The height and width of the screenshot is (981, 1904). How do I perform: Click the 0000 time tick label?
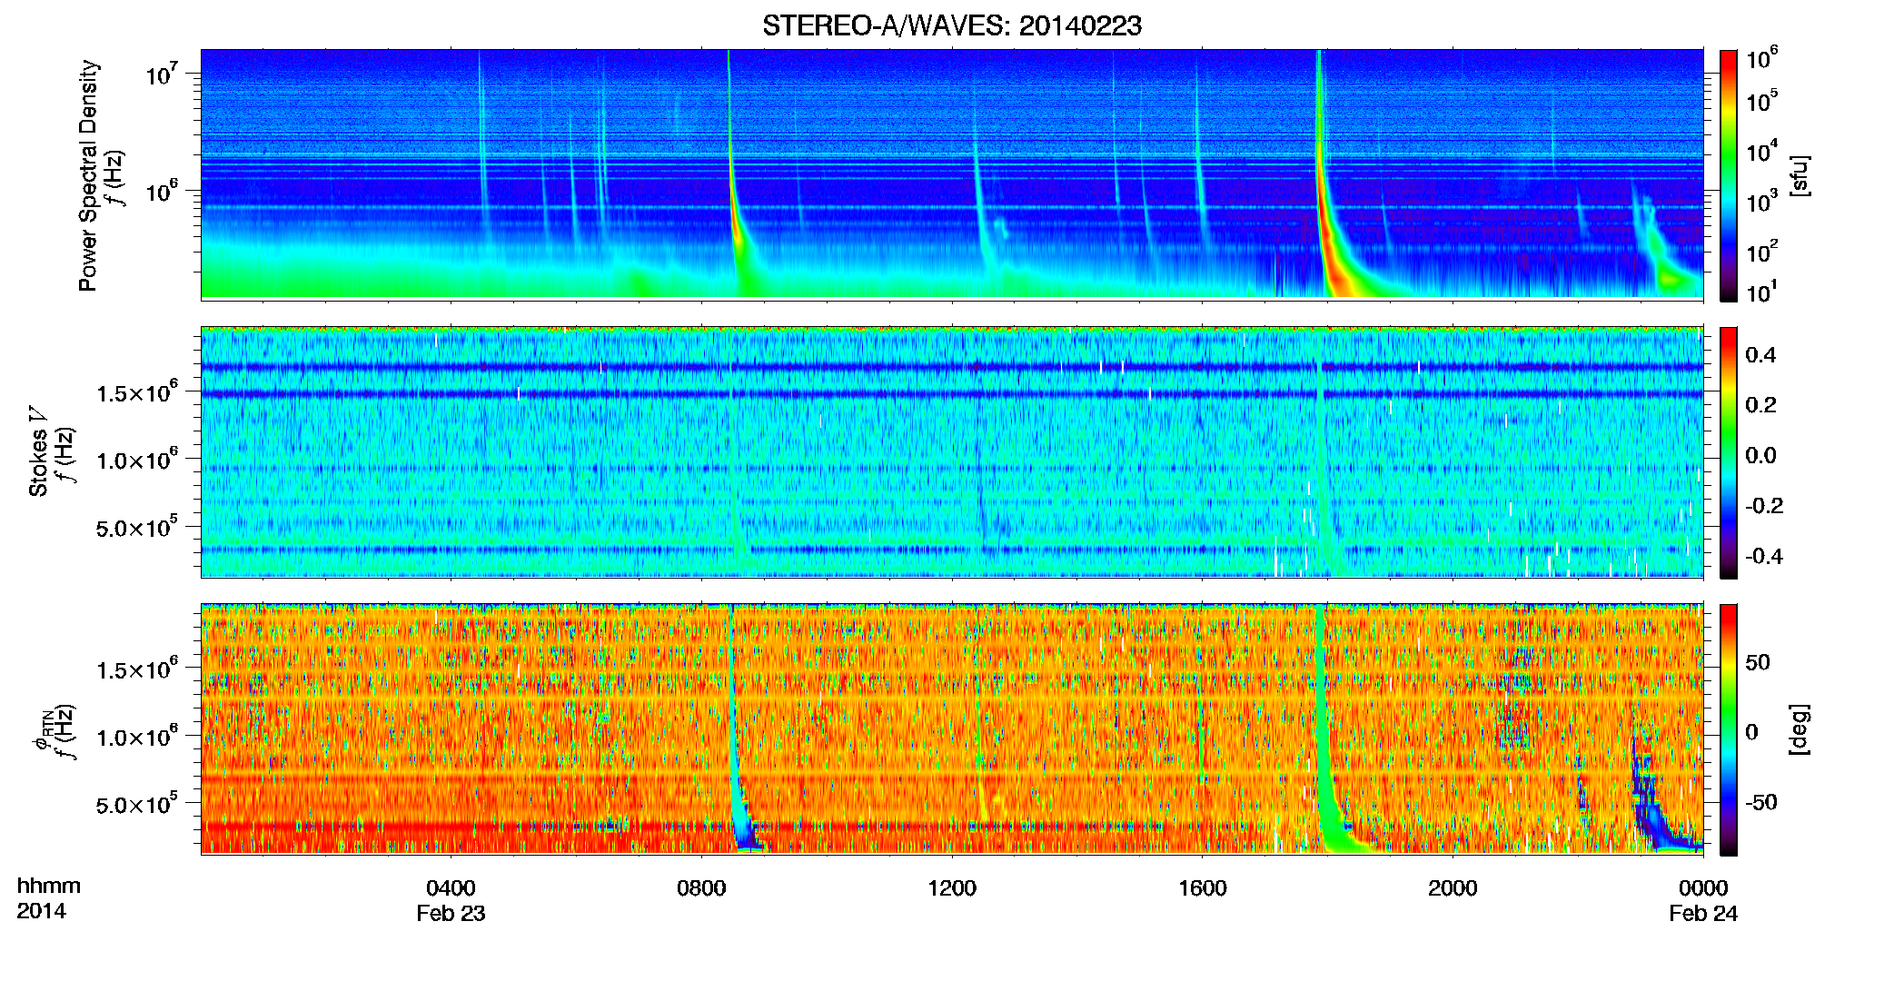[x=1703, y=888]
